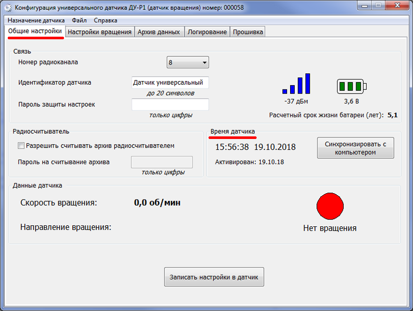Open the Назначение датчика menu

coord(36,20)
